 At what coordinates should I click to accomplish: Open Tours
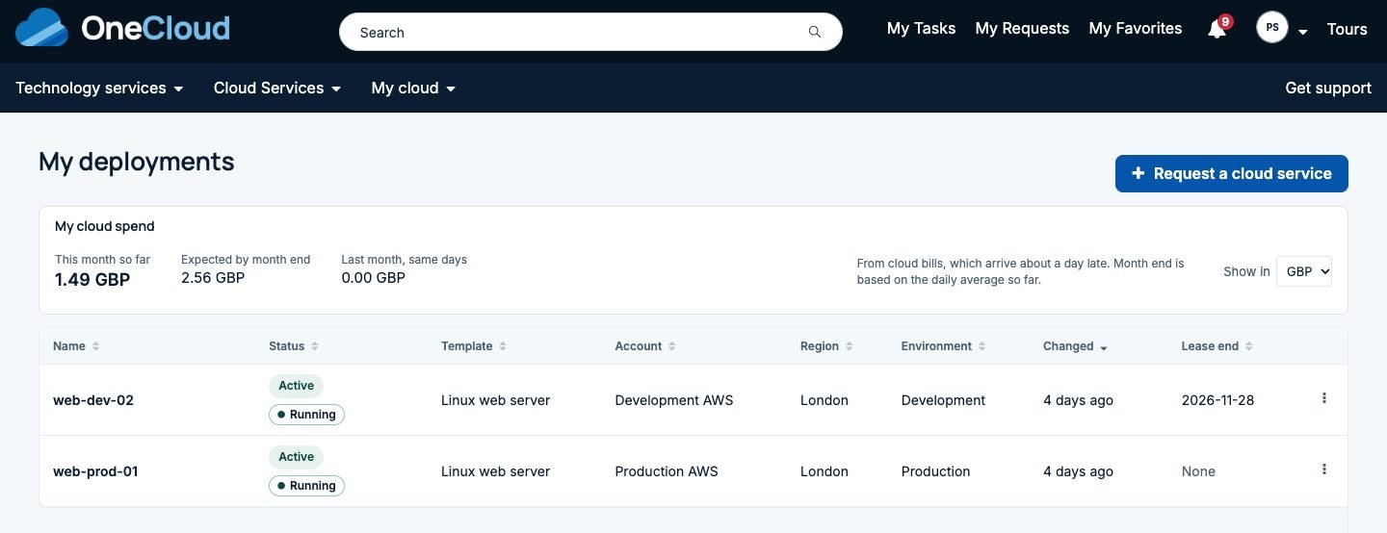pos(1347,29)
